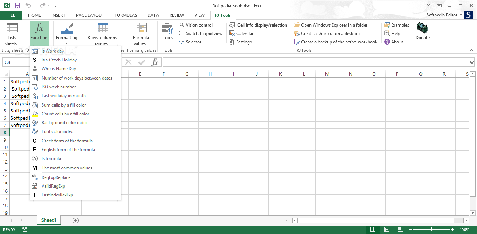The image size is (477, 234).
Task: Open the Rows, columns, ranges icon
Action: tap(103, 34)
